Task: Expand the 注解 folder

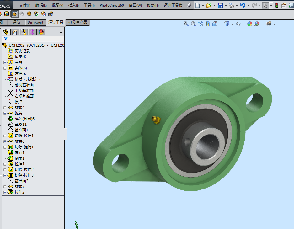Action: click(5, 63)
